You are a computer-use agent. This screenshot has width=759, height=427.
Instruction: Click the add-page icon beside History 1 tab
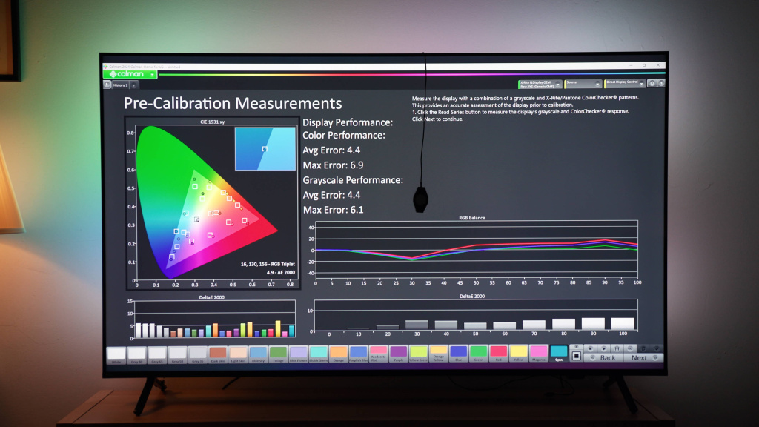(134, 86)
